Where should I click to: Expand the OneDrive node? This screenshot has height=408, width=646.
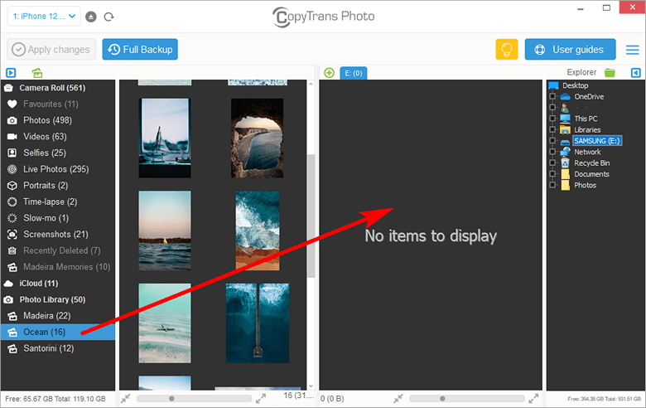pos(552,96)
